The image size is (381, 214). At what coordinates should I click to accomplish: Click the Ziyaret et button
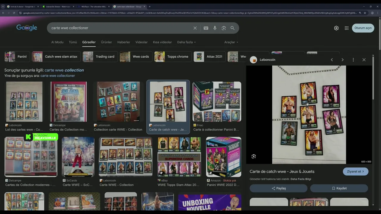coord(355,171)
